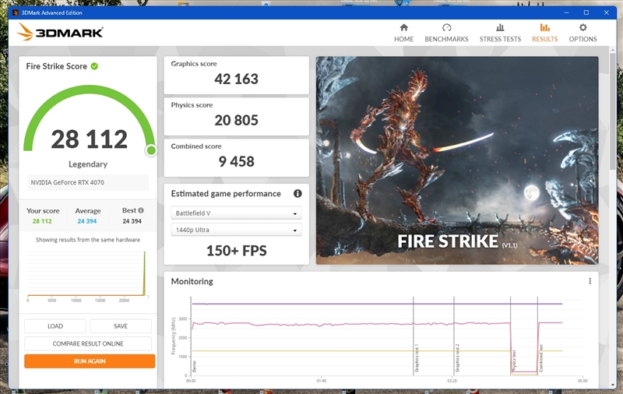Click the 3DMark logo
This screenshot has width=623, height=394.
pos(60,32)
